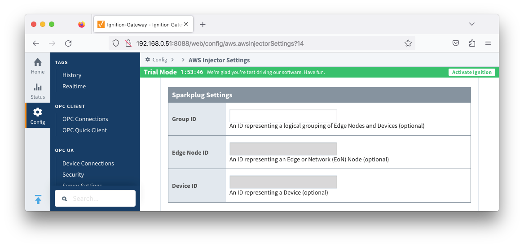Viewport: 524px width, 247px height.
Task: Open the Pocket save icon
Action: pyautogui.click(x=455, y=43)
